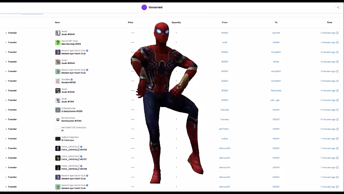Open the FVCK_CRYSTAL// #3727 thumbnail

click(58, 158)
